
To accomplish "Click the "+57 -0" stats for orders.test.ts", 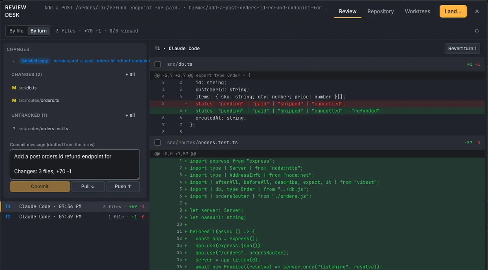I will [472, 143].
